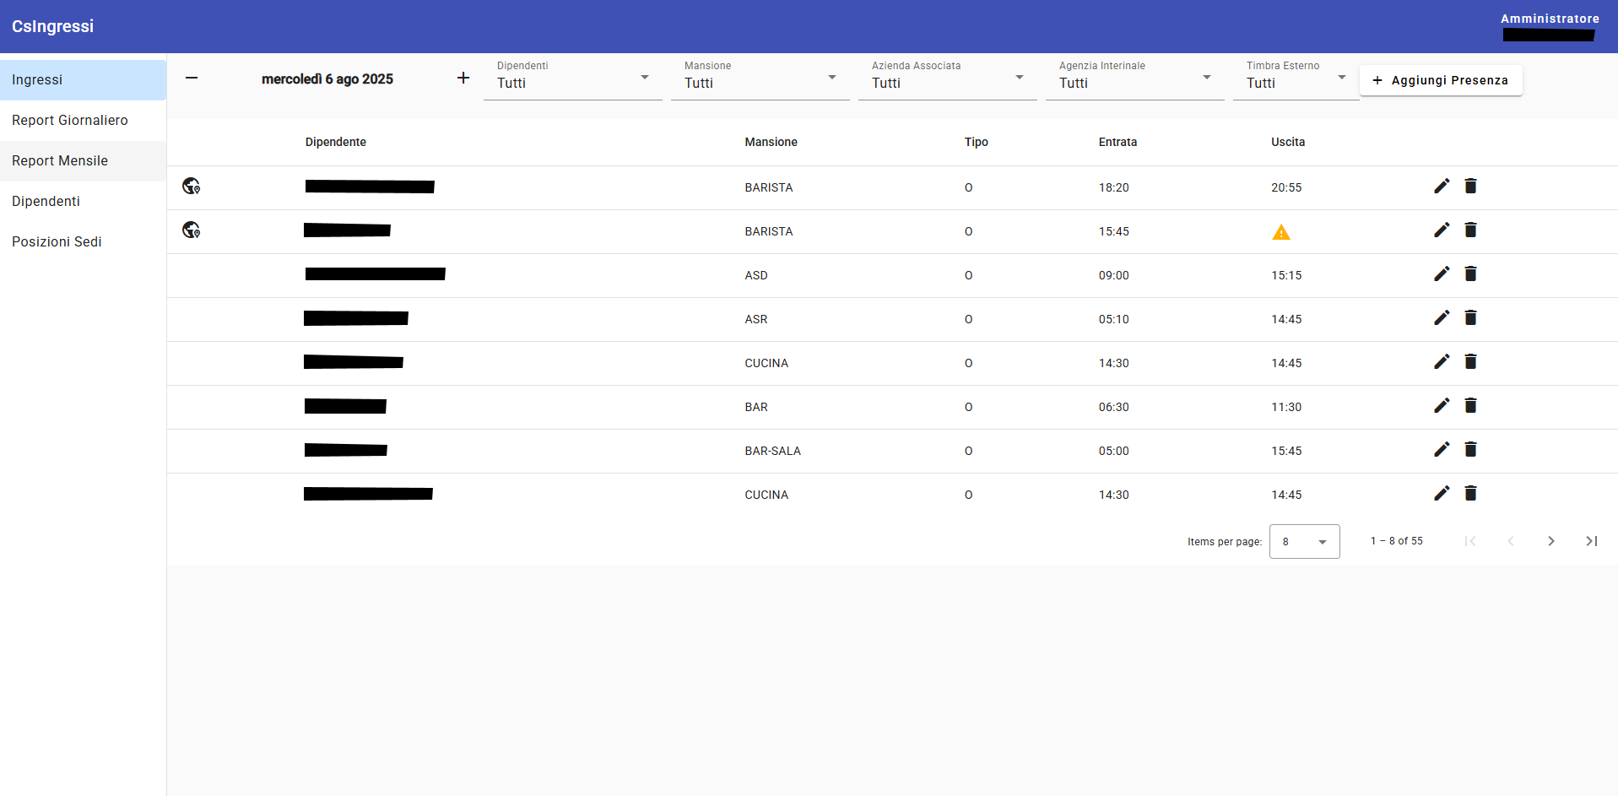Screen dimensions: 1618x796
Task: Click the CsIngressi app title
Action: 52,26
